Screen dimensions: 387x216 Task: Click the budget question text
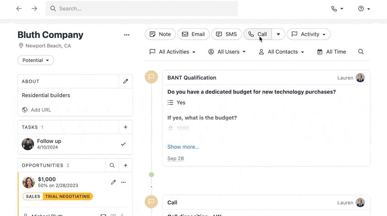coord(251,92)
